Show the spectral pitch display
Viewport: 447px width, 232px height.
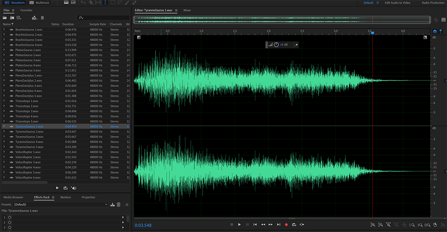click(73, 3)
